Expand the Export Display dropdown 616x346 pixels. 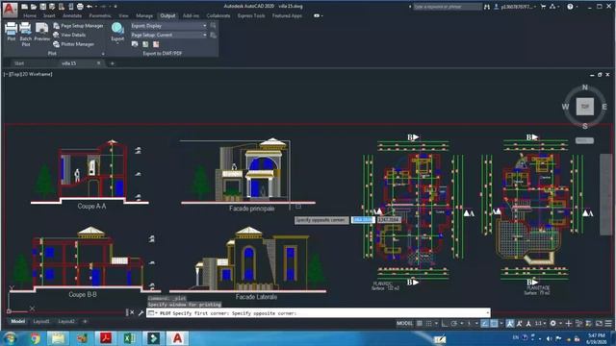click(x=204, y=26)
